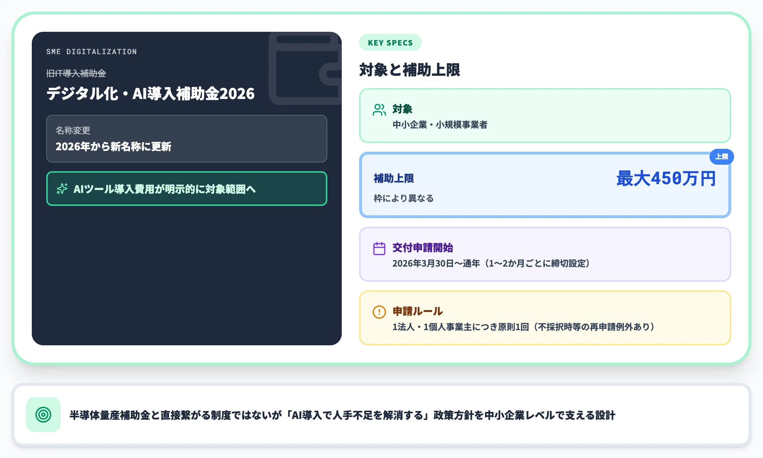Viewport: 763px width, 458px height.
Task: Click the target icon in the bottom note
Action: pos(43,415)
